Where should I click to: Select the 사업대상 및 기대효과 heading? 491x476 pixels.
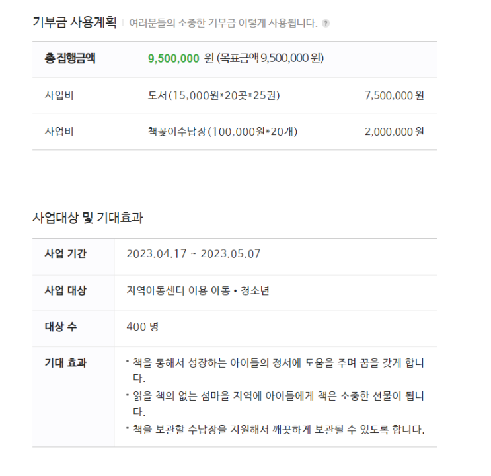[88, 218]
